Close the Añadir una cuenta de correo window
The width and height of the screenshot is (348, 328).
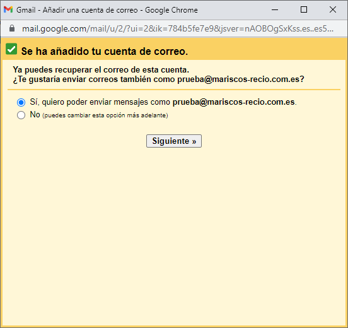333,9
